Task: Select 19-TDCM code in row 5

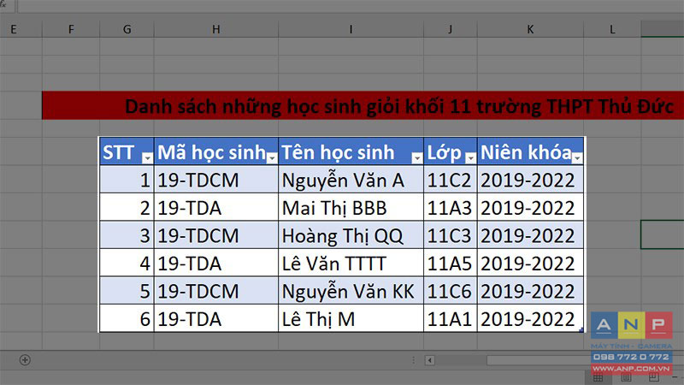Action: click(x=216, y=291)
